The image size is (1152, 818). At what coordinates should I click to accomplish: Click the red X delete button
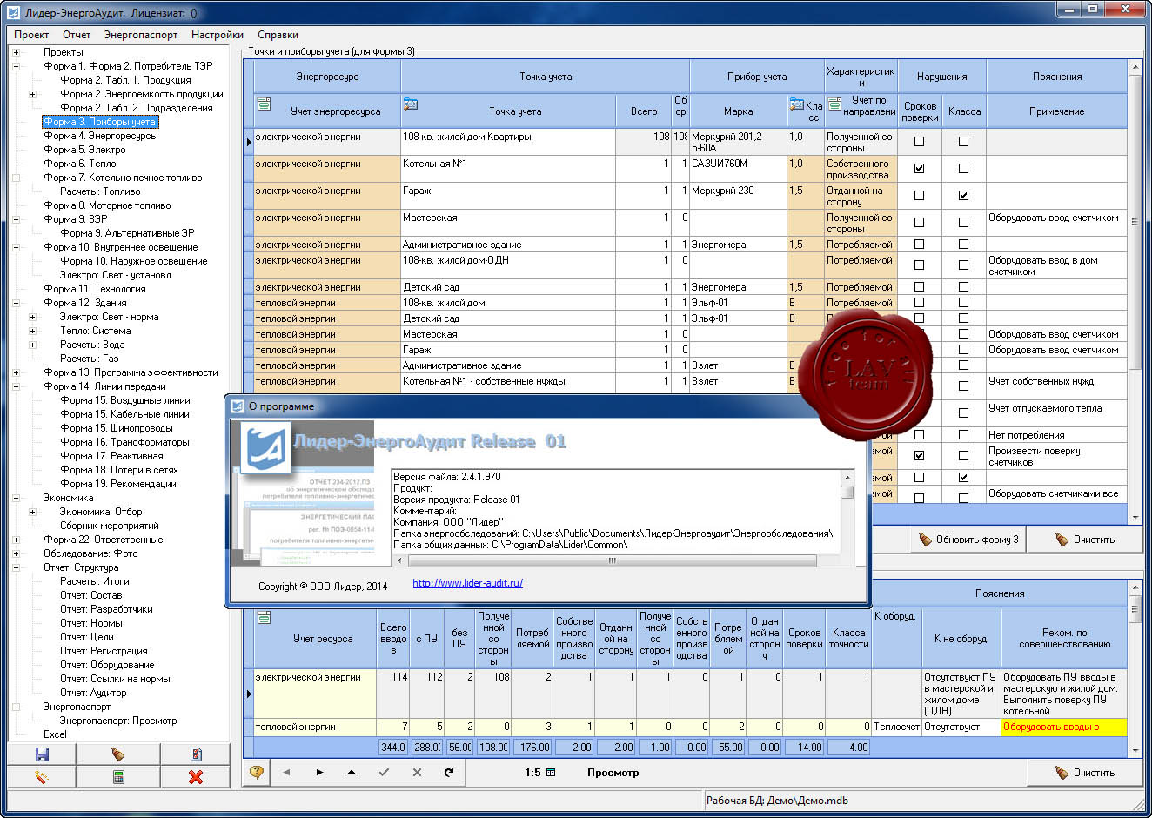(x=196, y=777)
